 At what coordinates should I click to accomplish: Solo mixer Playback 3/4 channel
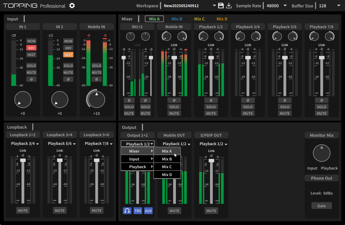248,107
